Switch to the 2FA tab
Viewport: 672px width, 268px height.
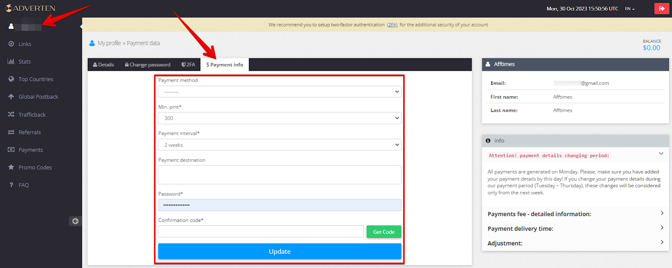point(188,64)
